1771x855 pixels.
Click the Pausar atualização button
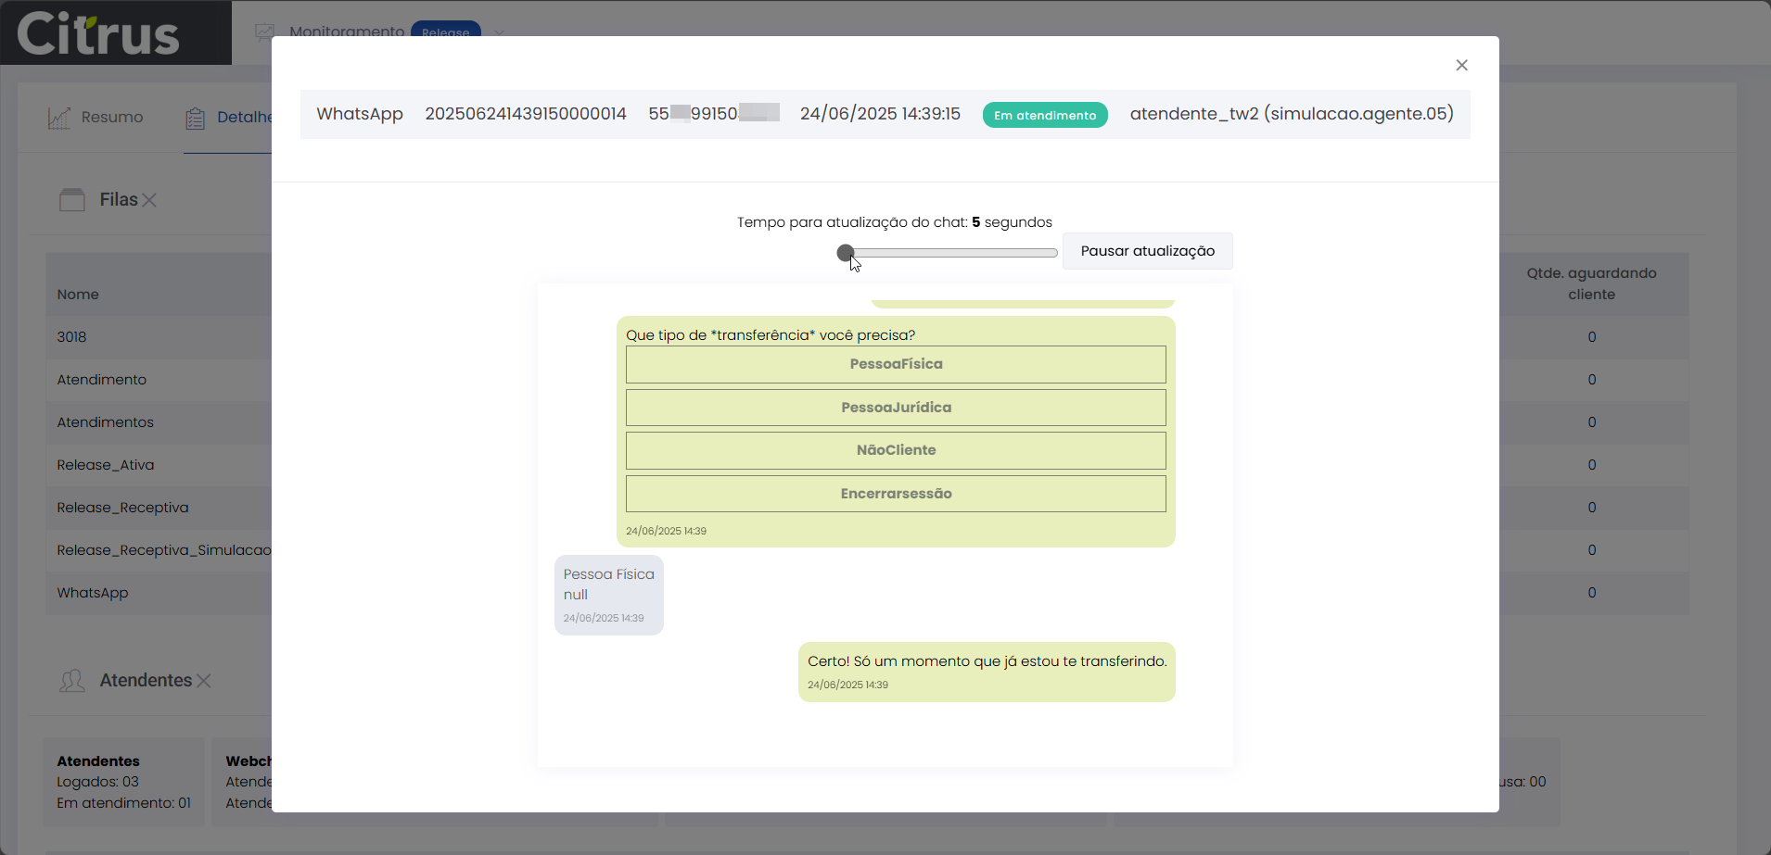click(1147, 251)
